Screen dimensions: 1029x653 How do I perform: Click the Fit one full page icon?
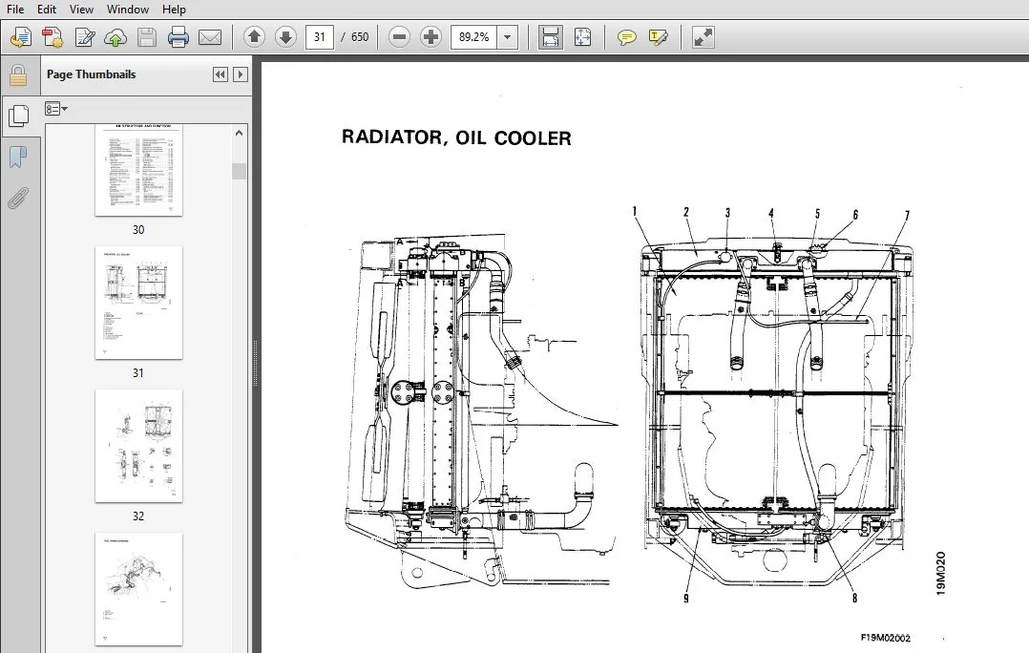pos(582,37)
